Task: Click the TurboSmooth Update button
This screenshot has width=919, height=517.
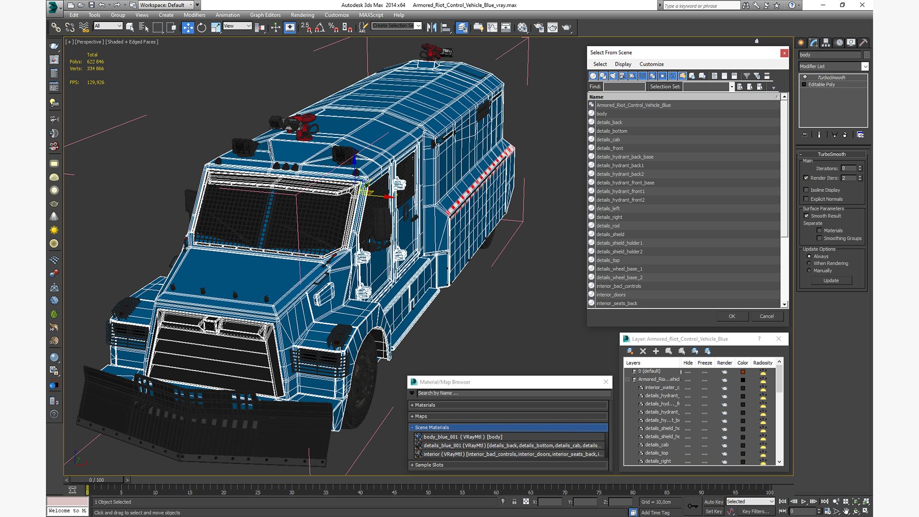Action: pyautogui.click(x=831, y=281)
